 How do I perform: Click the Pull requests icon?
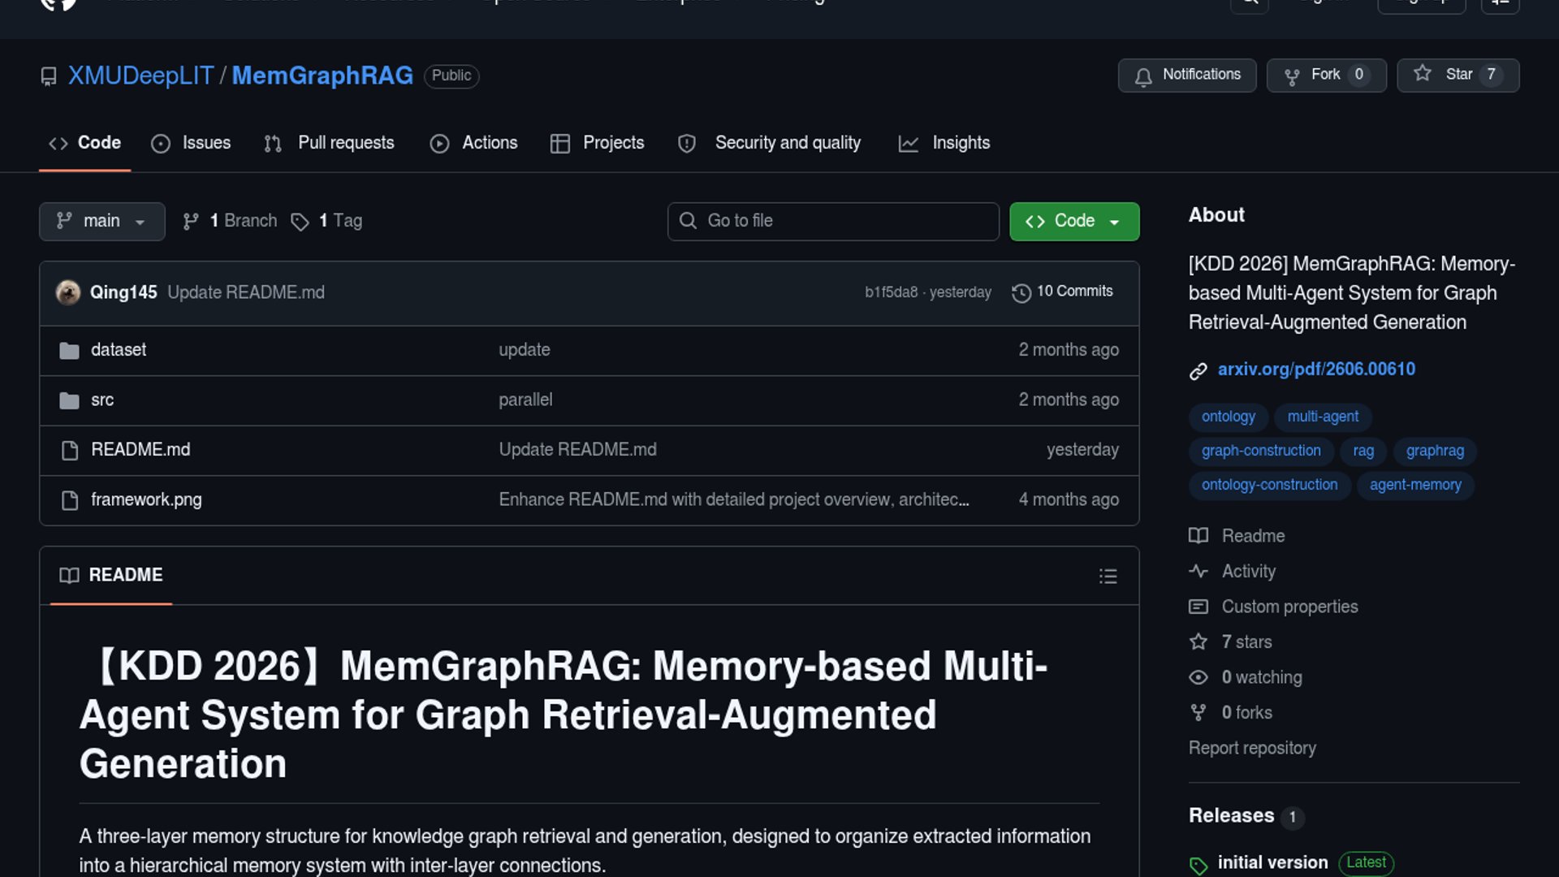(x=273, y=144)
